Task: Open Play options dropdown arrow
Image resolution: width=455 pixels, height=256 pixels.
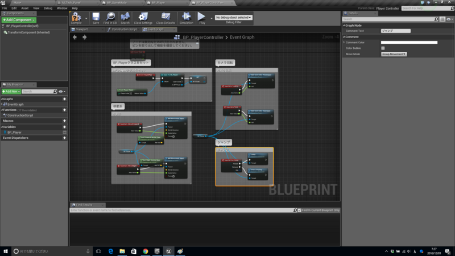Action: tap(211, 18)
